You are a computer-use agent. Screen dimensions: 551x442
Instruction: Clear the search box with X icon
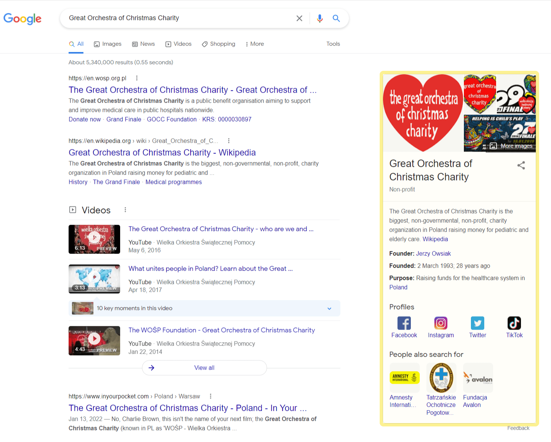[x=299, y=18]
